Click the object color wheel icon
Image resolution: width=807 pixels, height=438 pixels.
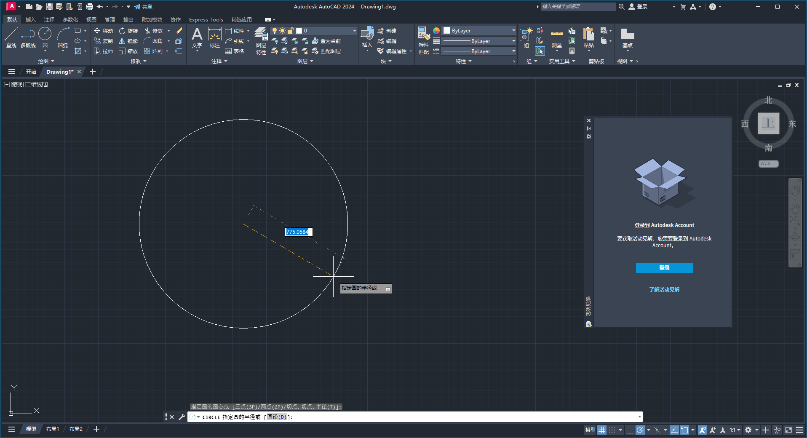point(436,31)
